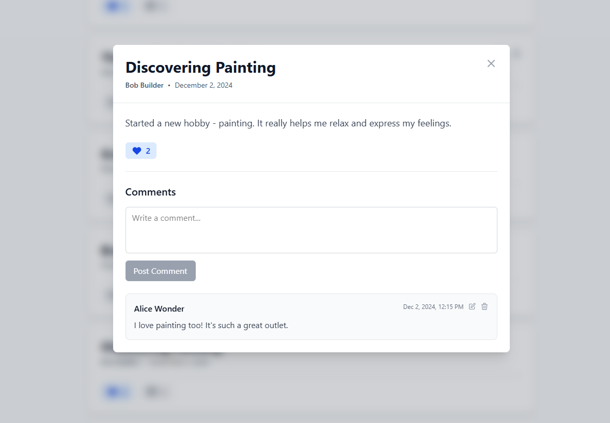Toggle the heart like button

pyautogui.click(x=137, y=151)
